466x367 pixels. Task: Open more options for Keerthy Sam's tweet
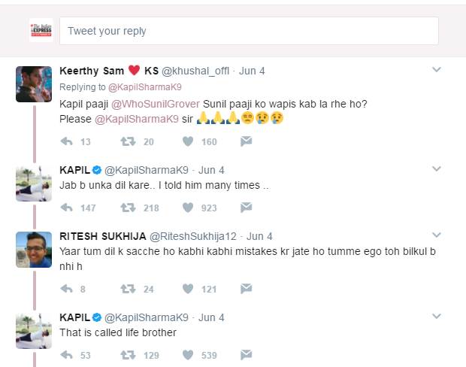pyautogui.click(x=436, y=70)
